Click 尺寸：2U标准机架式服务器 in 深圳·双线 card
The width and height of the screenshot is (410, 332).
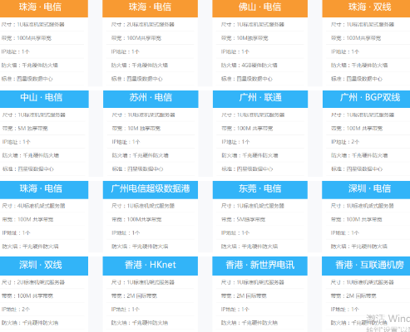tap(33, 282)
